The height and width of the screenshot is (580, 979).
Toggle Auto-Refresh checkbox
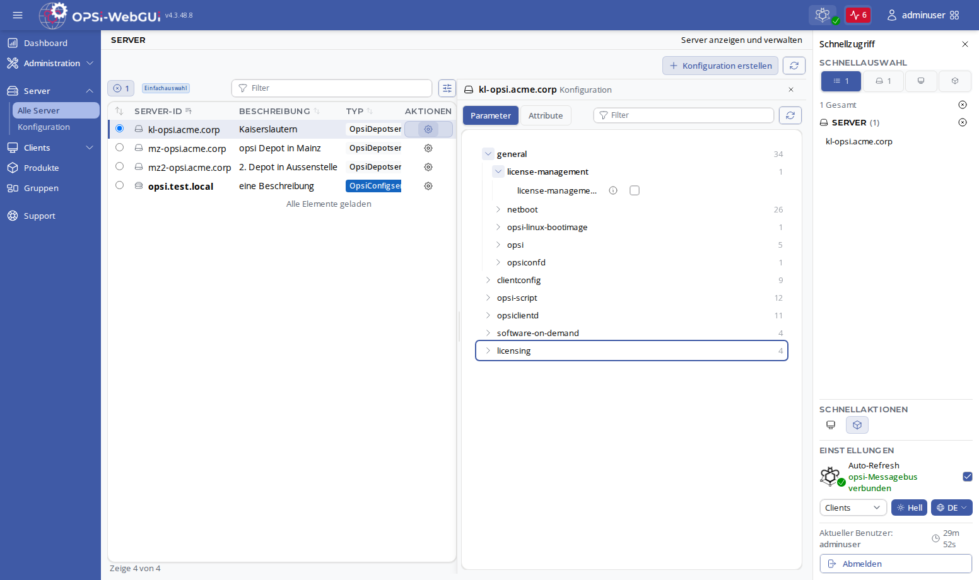(x=968, y=477)
